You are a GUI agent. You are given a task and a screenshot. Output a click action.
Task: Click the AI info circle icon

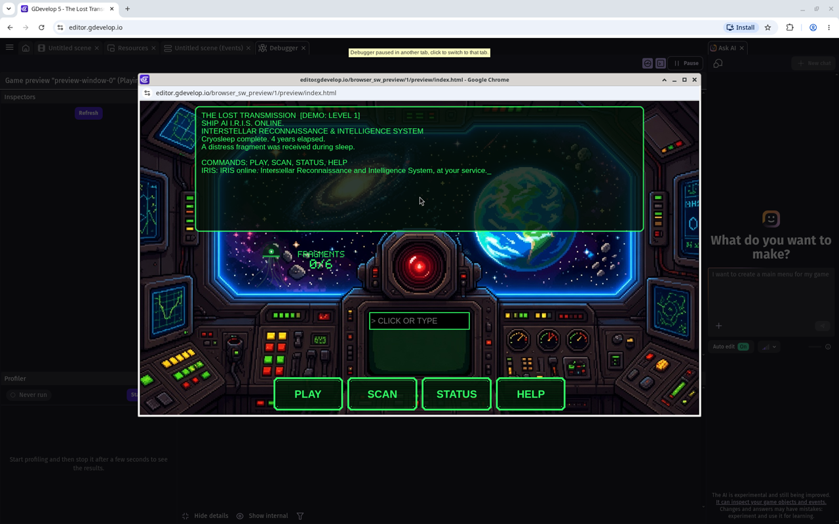[x=828, y=346]
